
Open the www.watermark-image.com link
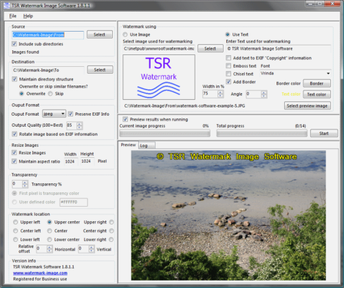40,273
